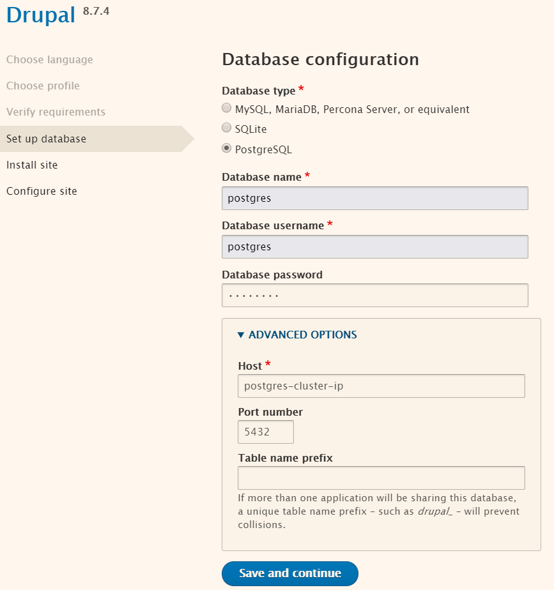554x590 pixels.
Task: Click the Database configuration heading
Action: pos(321,59)
